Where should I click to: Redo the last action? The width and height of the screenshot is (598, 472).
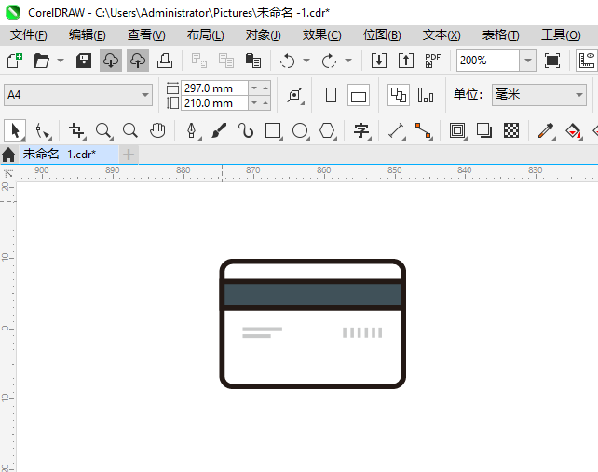(x=329, y=61)
